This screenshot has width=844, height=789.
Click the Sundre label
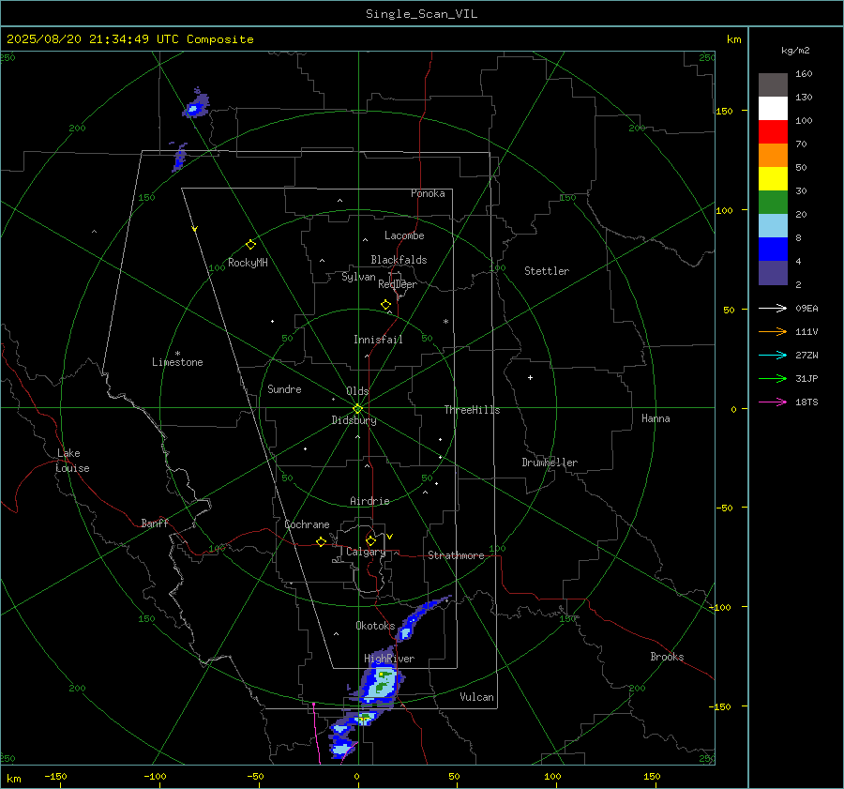coord(284,388)
